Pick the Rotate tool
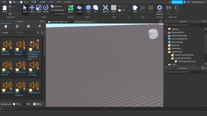The height and width of the screenshot is (116, 207). click(46, 9)
